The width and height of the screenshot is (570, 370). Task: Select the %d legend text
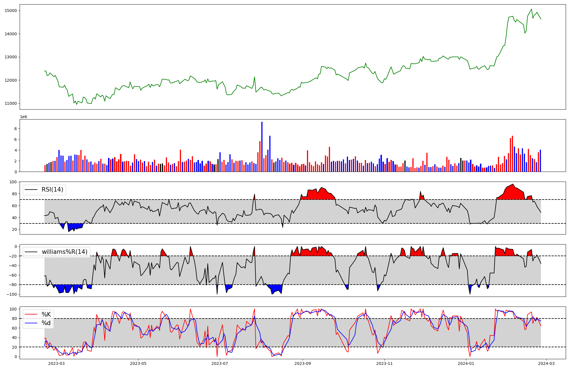(x=46, y=323)
